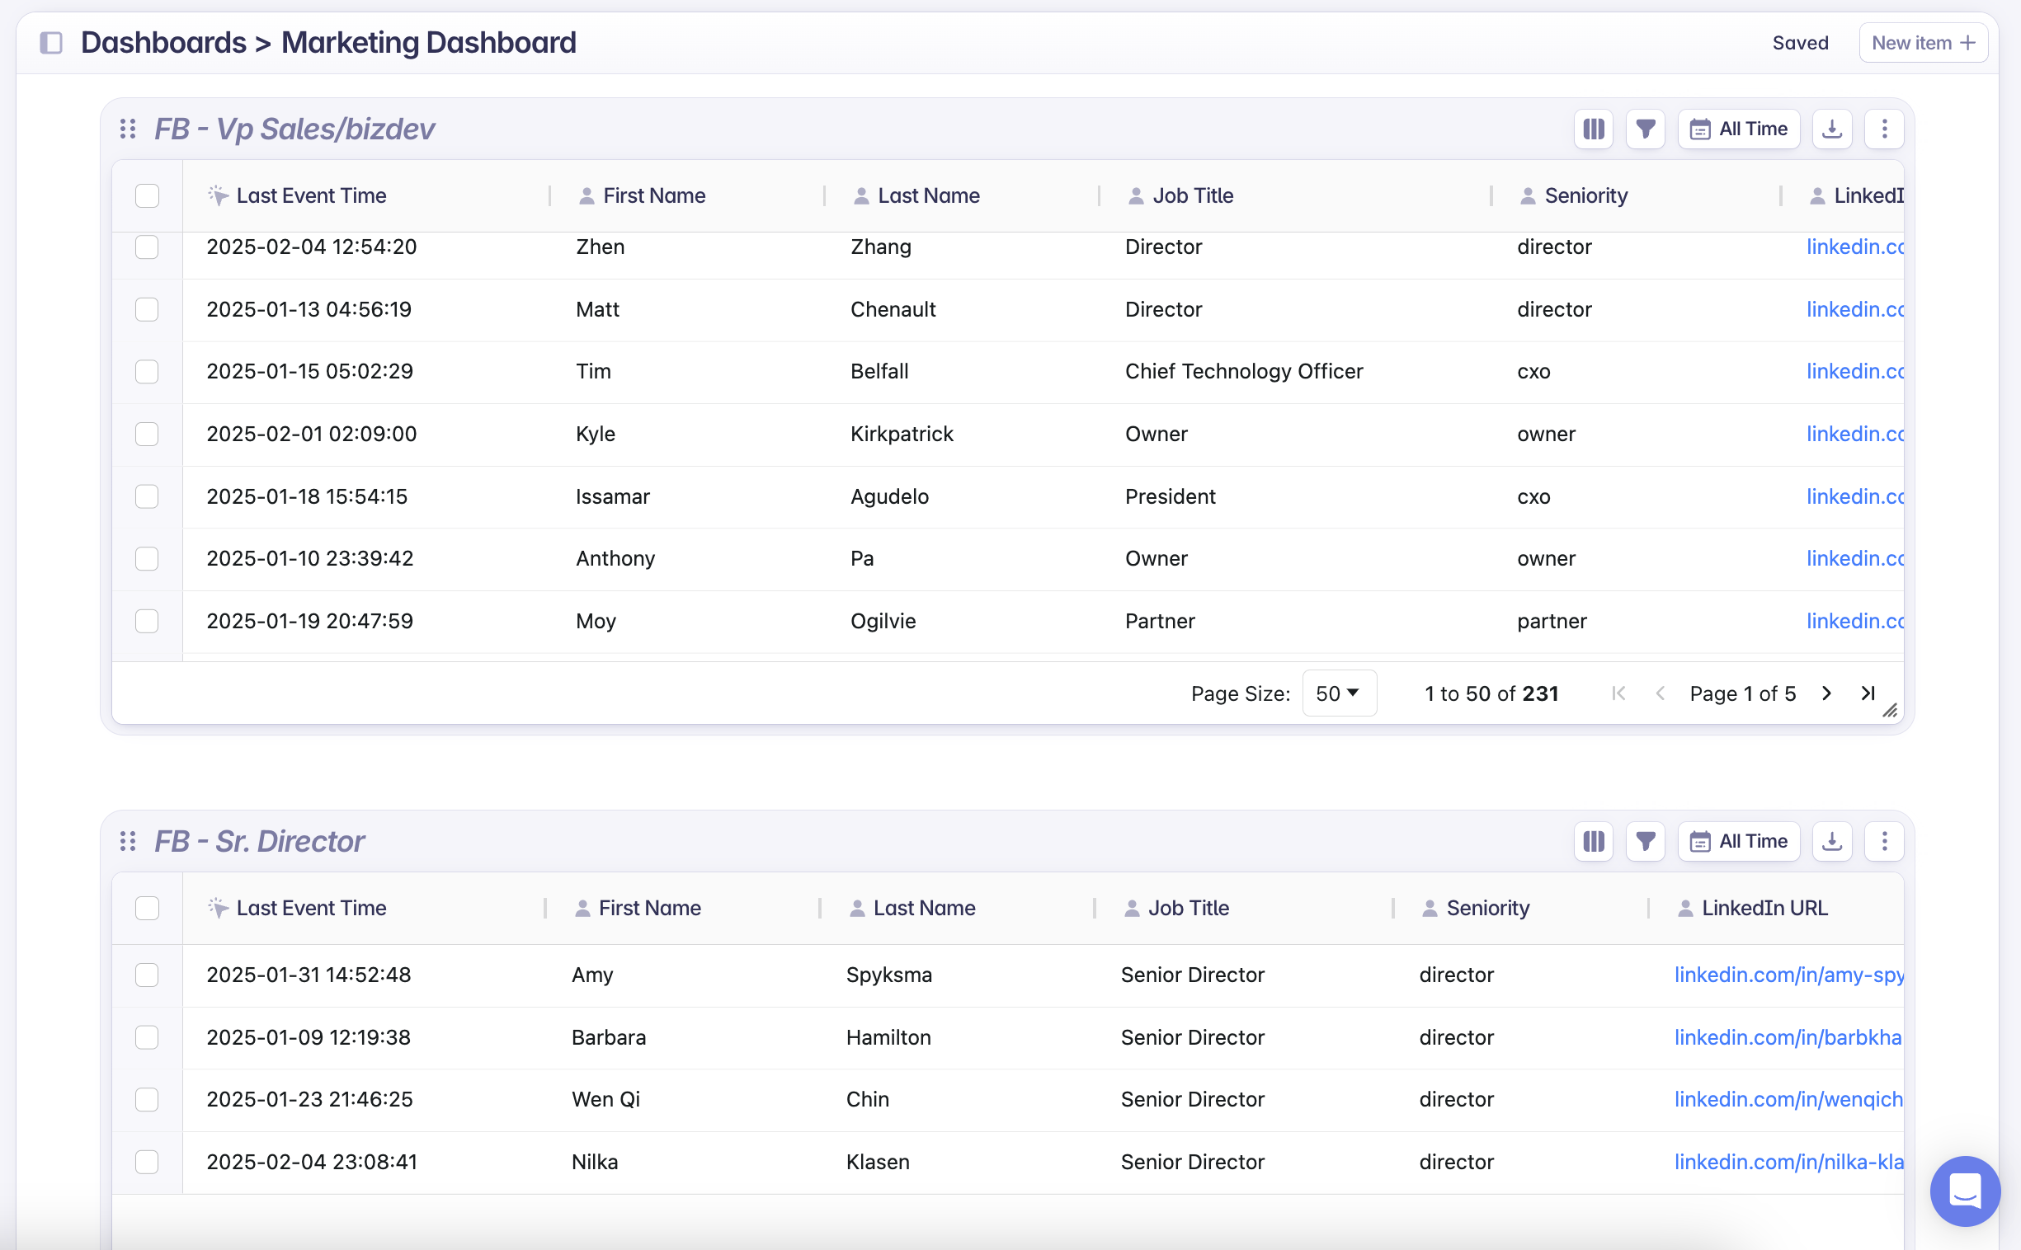2021x1250 pixels.
Task: Sort Sr. Director table by LinkedIn URL header
Action: (x=1764, y=909)
